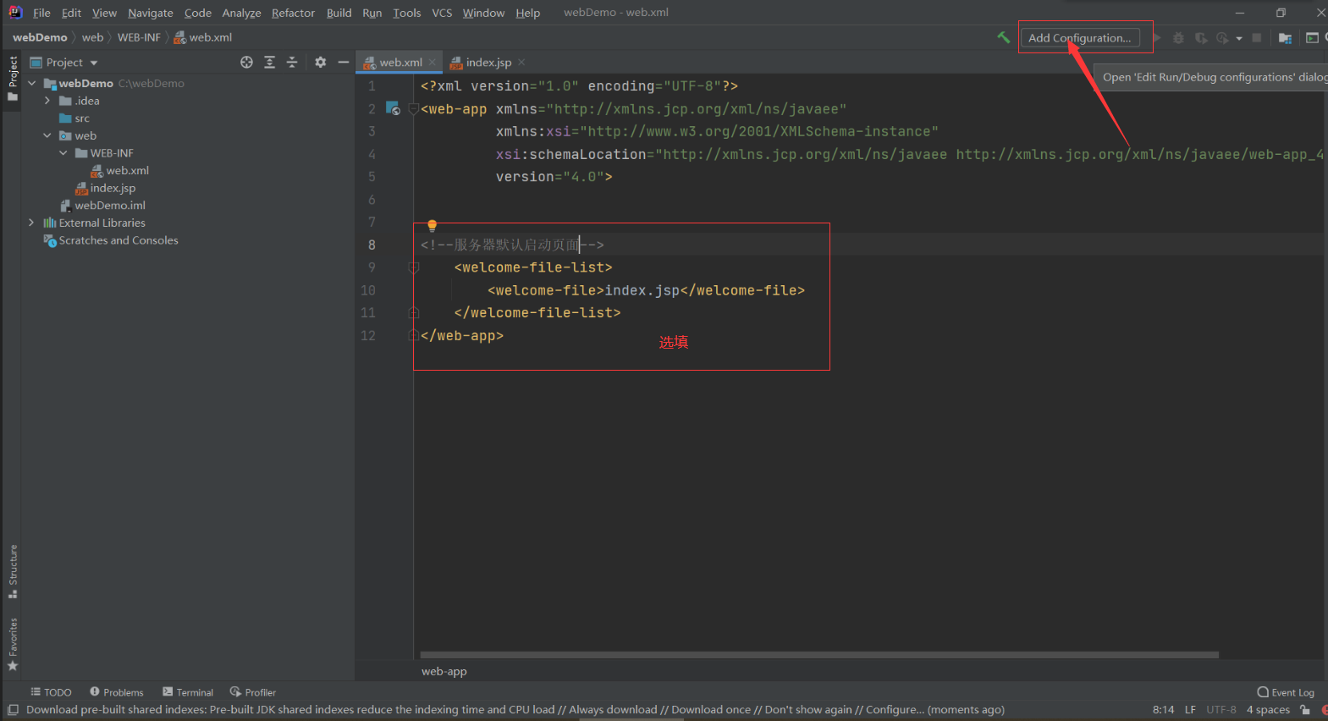Select the src folder in tree
This screenshot has height=721, width=1328.
(74, 118)
